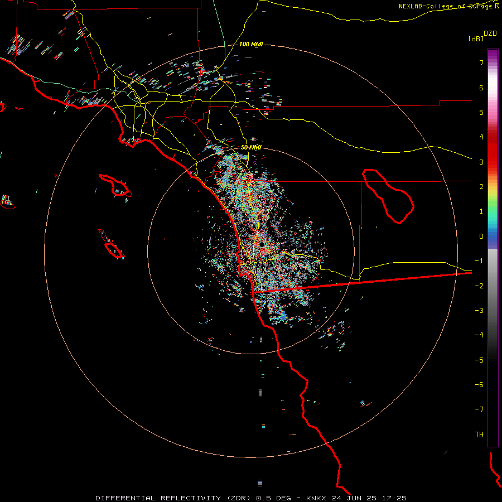Image resolution: width=502 pixels, height=502 pixels.
Task: Click the 3 value on color scale
Action: pos(481,162)
